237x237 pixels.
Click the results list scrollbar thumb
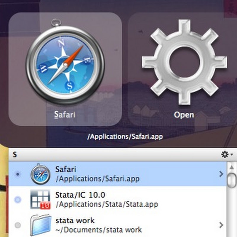coord(233,179)
